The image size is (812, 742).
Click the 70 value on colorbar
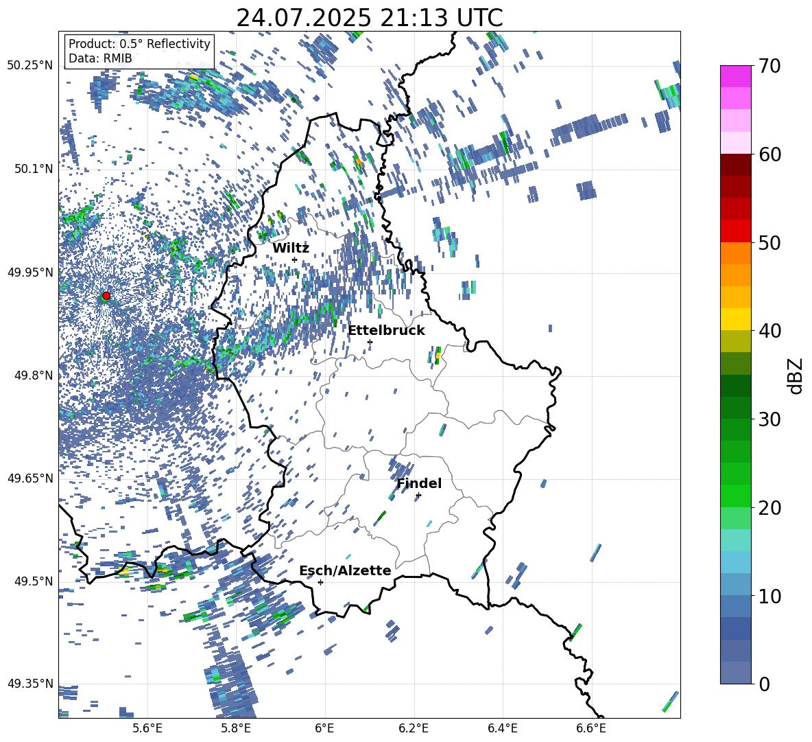point(769,66)
